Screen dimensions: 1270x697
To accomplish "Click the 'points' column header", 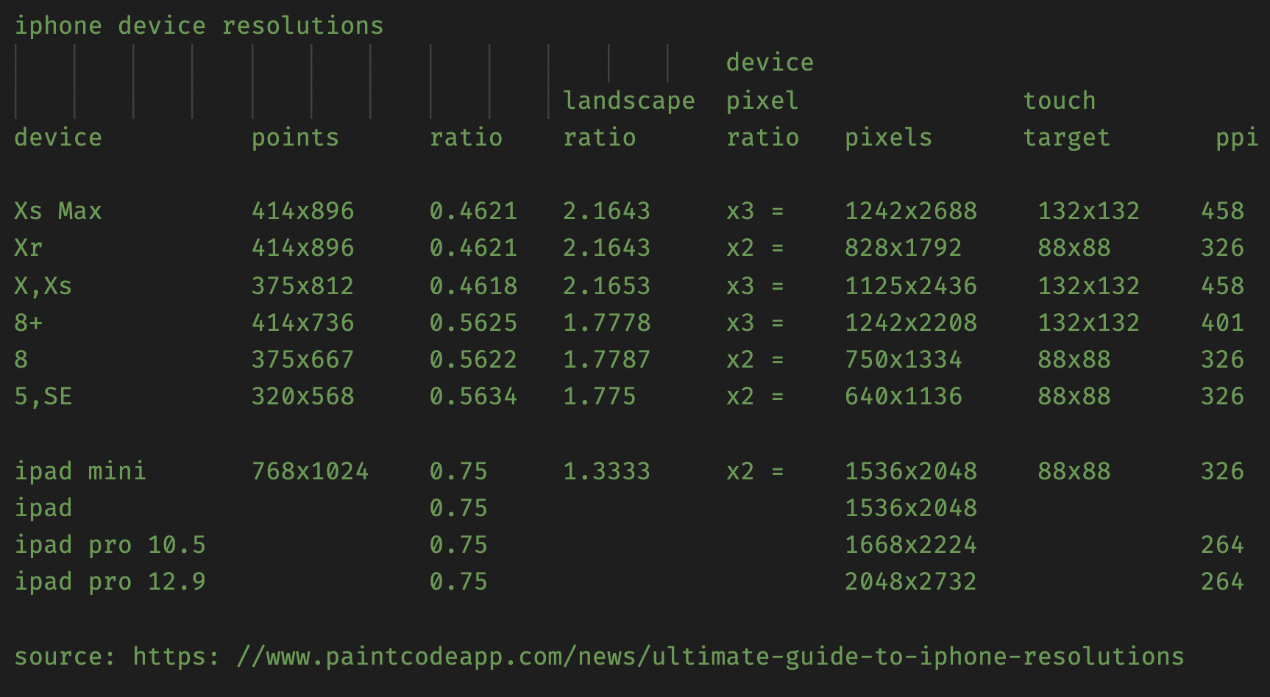I will [295, 137].
